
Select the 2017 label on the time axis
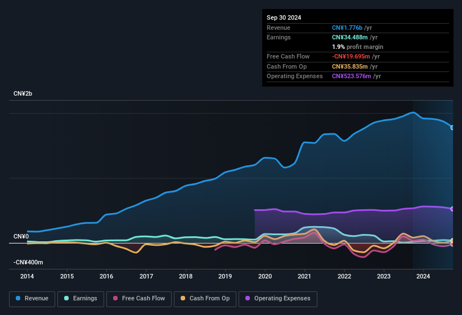(x=146, y=276)
